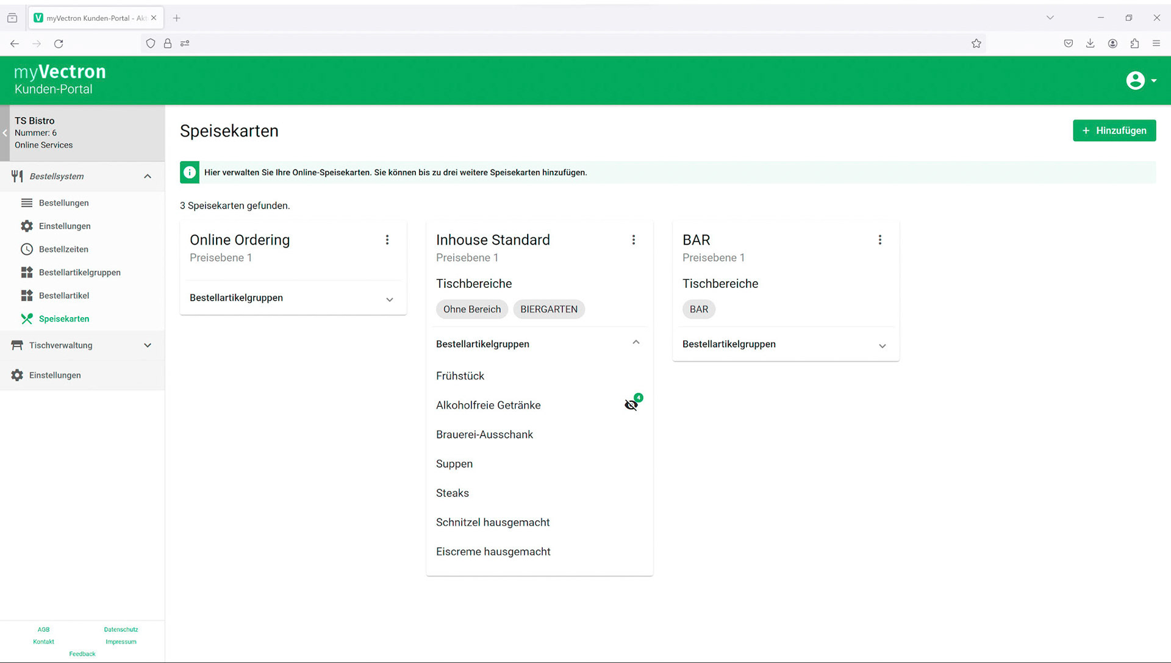The width and height of the screenshot is (1171, 663).
Task: Open three-dot menu on Inhouse Standard card
Action: click(x=633, y=240)
